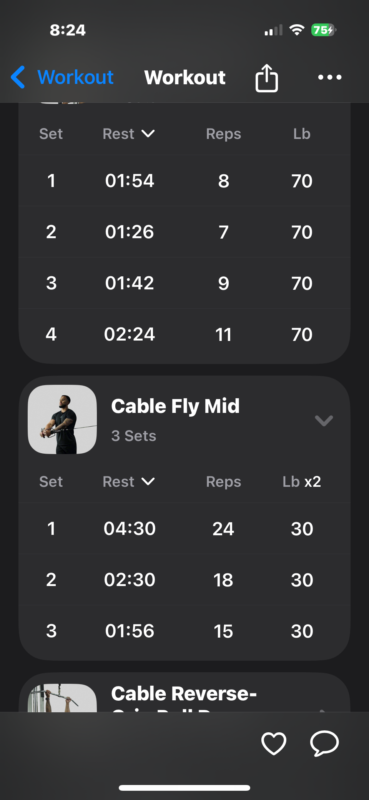Screen dimensions: 369x800
Task: Tap the share icon in the header
Action: [266, 78]
